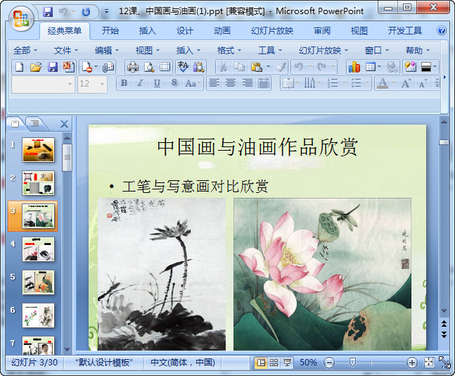Switch to Normal view in status bar

(x=261, y=363)
